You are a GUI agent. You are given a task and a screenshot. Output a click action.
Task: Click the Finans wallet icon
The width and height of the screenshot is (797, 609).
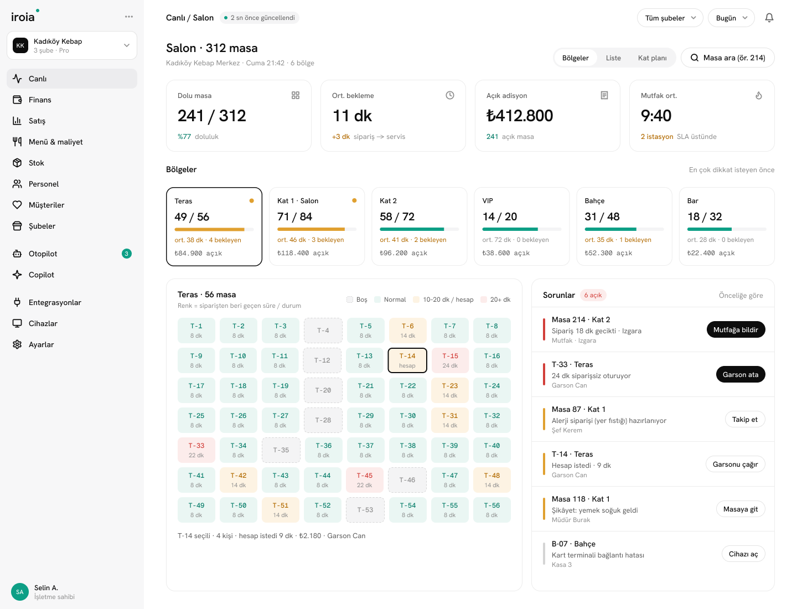click(17, 100)
